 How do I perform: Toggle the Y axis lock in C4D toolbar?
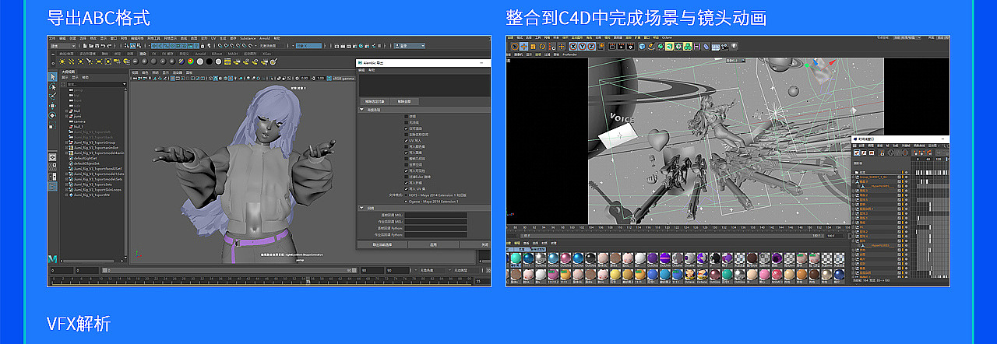[582, 47]
